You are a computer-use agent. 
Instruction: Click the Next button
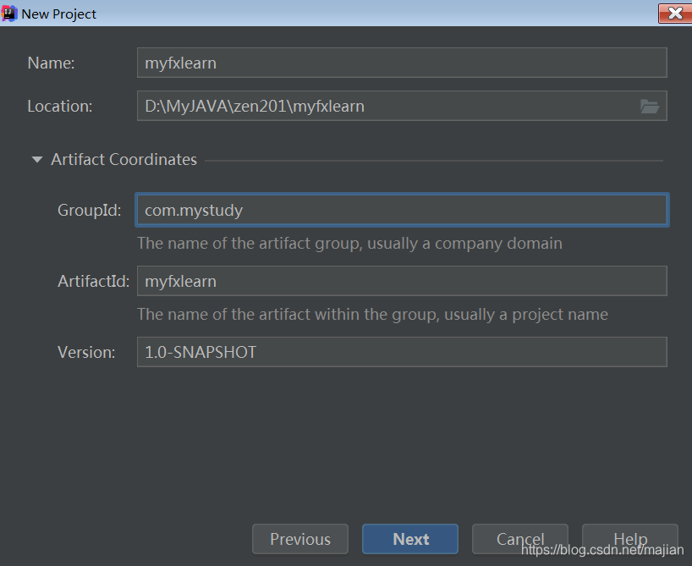(x=410, y=539)
